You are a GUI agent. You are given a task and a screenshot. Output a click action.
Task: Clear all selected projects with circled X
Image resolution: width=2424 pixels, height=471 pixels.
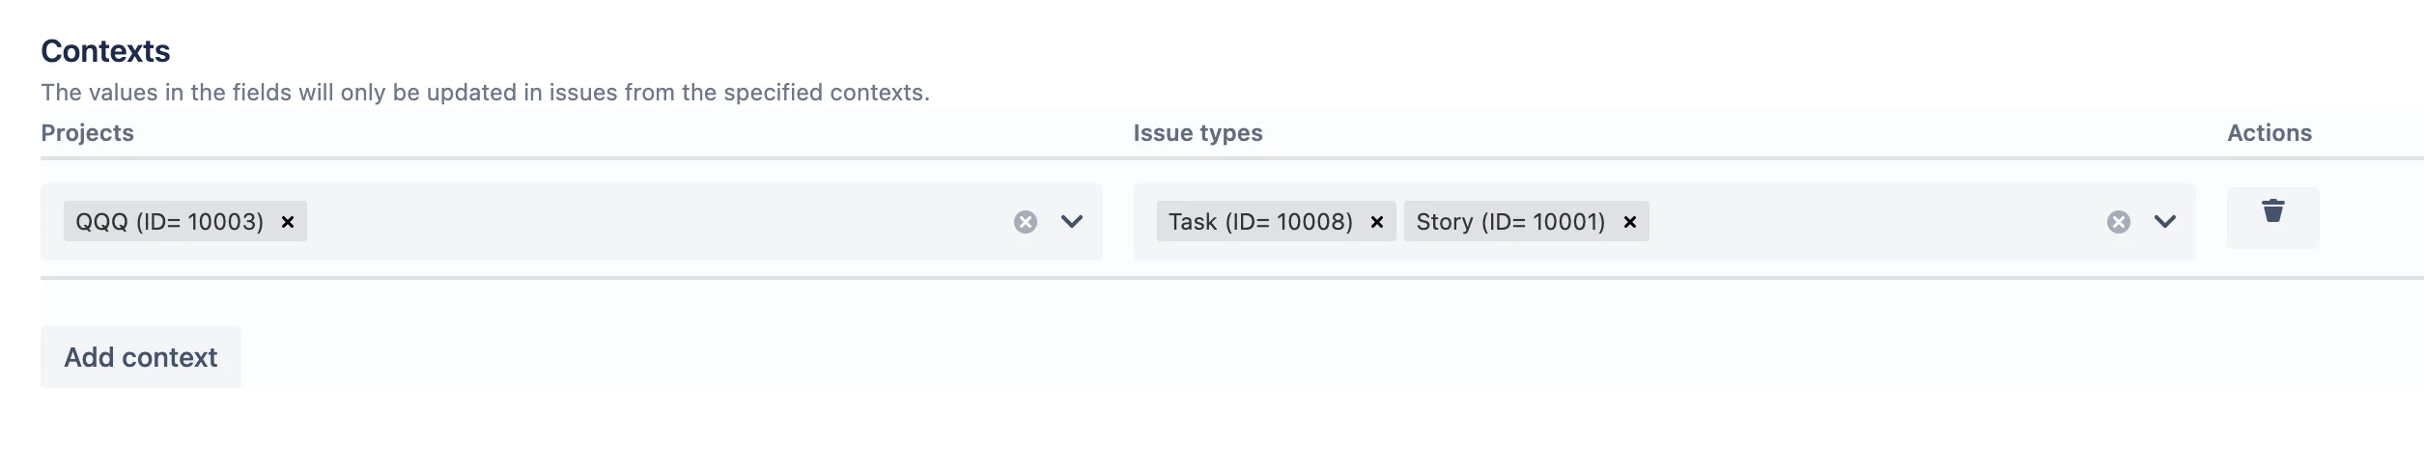1026,222
